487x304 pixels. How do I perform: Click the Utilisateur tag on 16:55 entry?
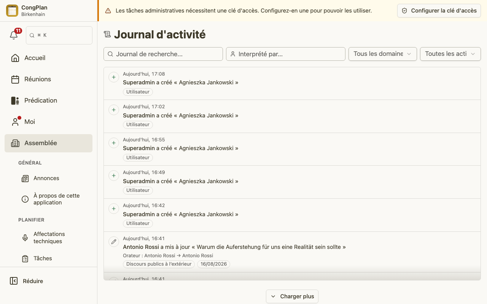tap(138, 158)
